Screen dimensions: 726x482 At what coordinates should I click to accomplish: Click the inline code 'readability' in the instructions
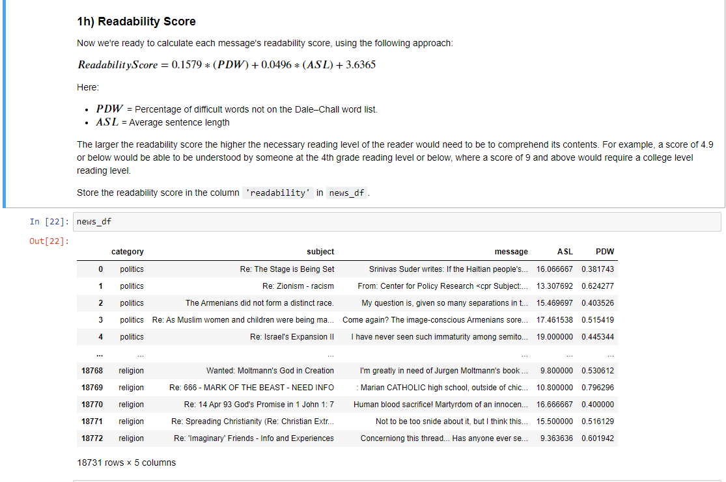click(278, 193)
